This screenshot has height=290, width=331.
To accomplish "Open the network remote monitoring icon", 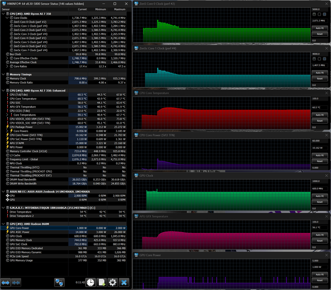I will pos(59,282).
